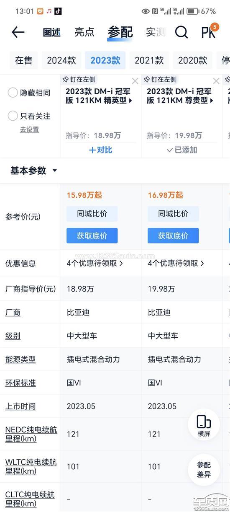The height and width of the screenshot is (512, 230).
Task: Open the 去设置 link
Action: click(29, 129)
